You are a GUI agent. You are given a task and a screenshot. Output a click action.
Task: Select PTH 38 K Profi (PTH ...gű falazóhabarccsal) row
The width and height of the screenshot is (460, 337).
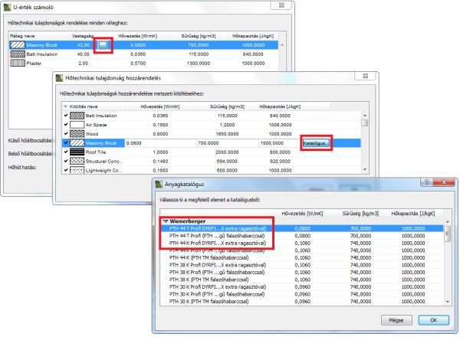point(302,272)
